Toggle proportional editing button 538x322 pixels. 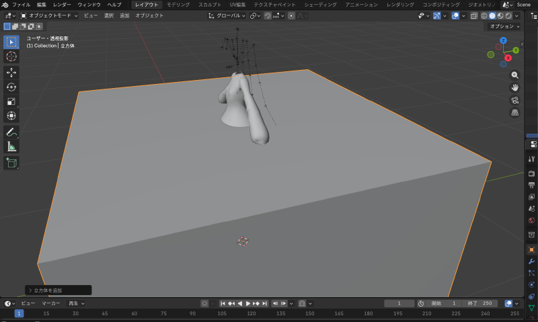(x=291, y=15)
